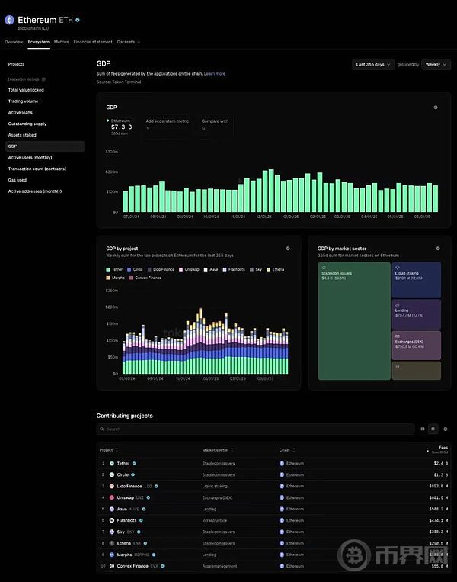Open the GDP by project options icon
Screen dimensions: 457x582
[x=288, y=249]
